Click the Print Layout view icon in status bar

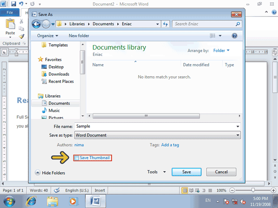(x=185, y=191)
